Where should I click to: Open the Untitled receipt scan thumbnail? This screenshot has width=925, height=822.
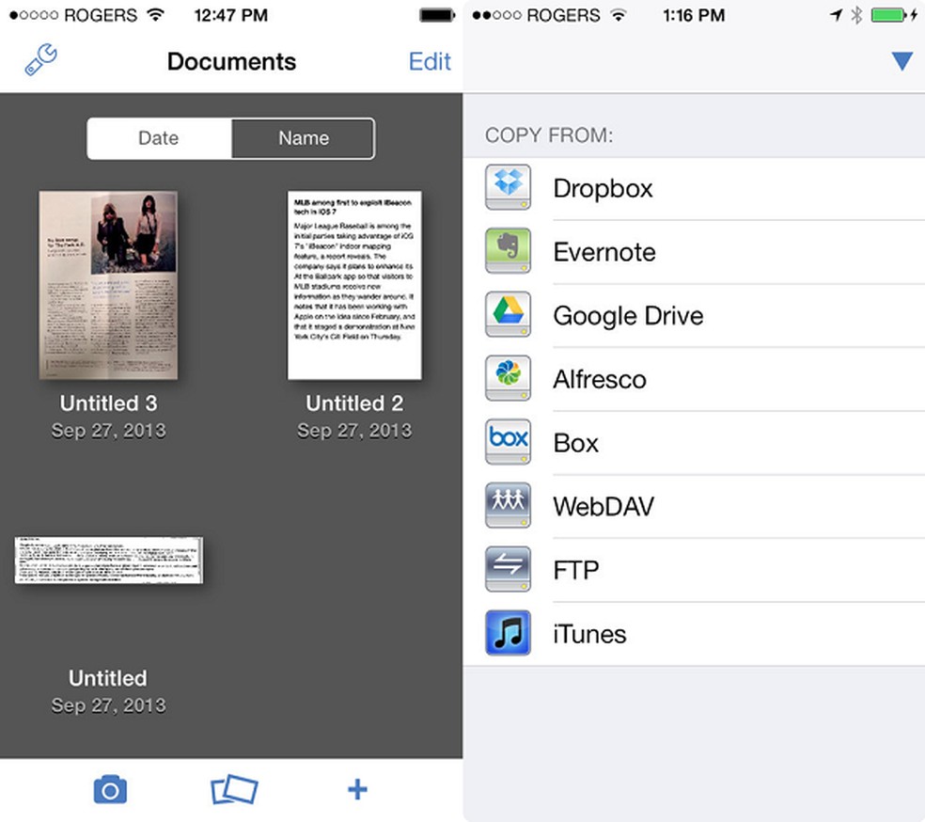108,560
